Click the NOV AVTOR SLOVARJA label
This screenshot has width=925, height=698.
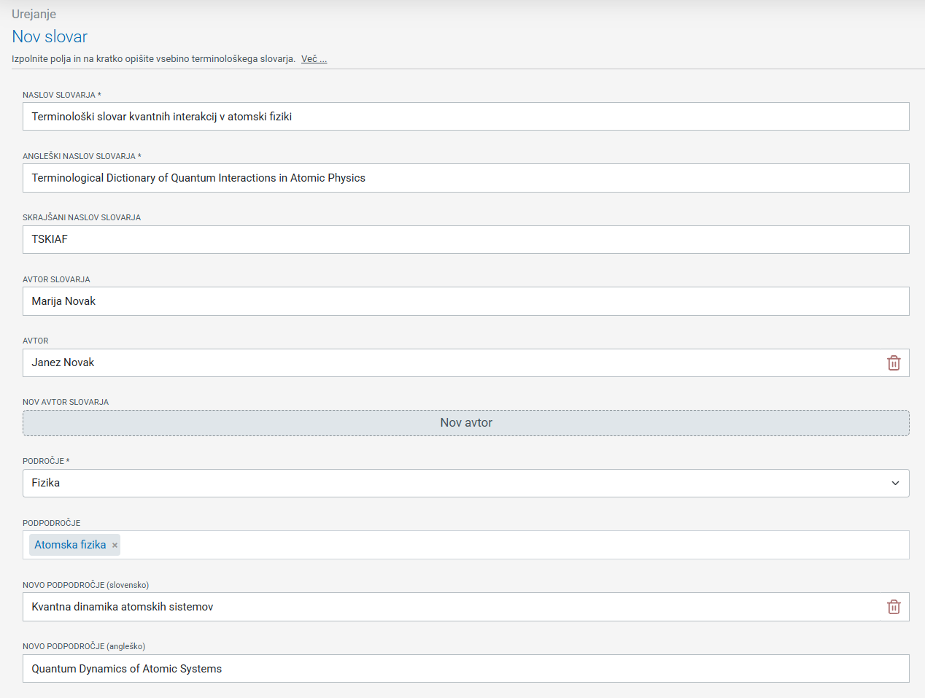click(66, 402)
